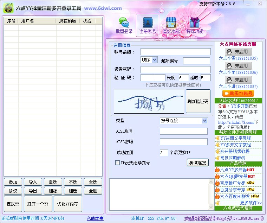Image resolution: width=267 pixels, height=223 pixels.
Task: Focus the 验证码 input field
Action: (x=153, y=78)
